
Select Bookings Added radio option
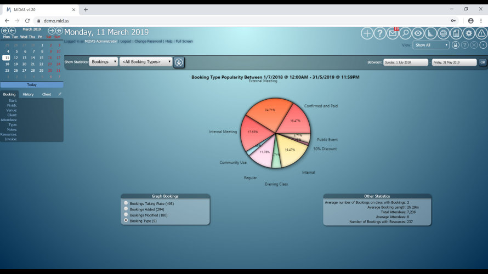click(126, 209)
